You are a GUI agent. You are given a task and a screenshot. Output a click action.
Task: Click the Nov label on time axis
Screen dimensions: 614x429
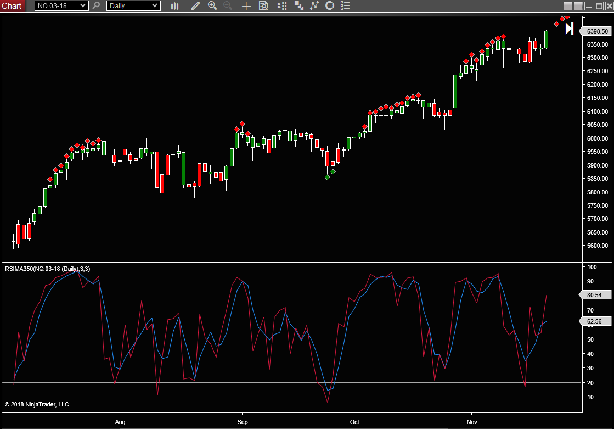pyautogui.click(x=472, y=422)
